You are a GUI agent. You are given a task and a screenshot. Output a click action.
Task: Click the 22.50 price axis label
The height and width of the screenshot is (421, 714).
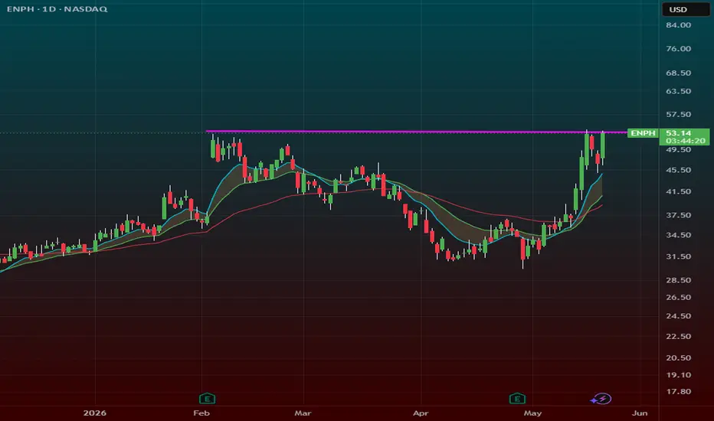[679, 336]
